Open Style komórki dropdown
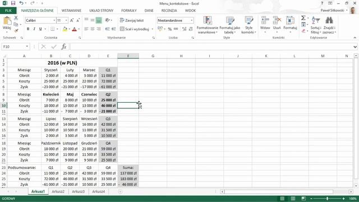 248,25
